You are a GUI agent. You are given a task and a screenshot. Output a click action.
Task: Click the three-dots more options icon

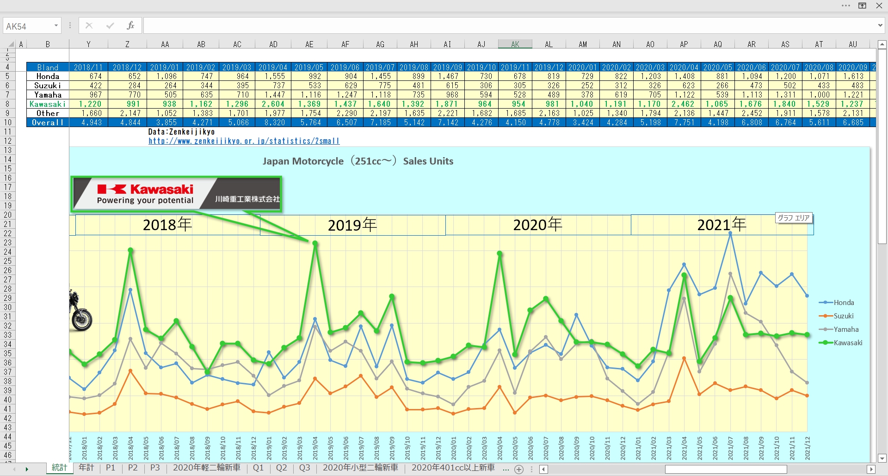(846, 6)
